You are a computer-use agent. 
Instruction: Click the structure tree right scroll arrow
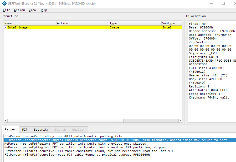(180, 121)
